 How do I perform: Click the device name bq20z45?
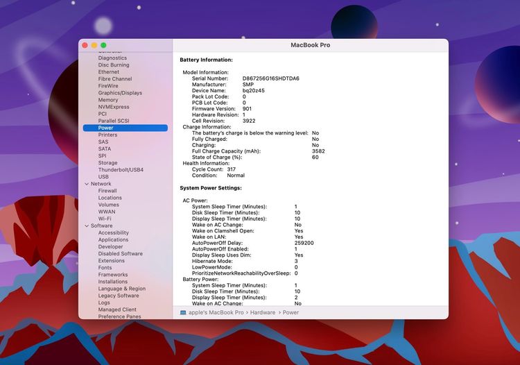253,91
